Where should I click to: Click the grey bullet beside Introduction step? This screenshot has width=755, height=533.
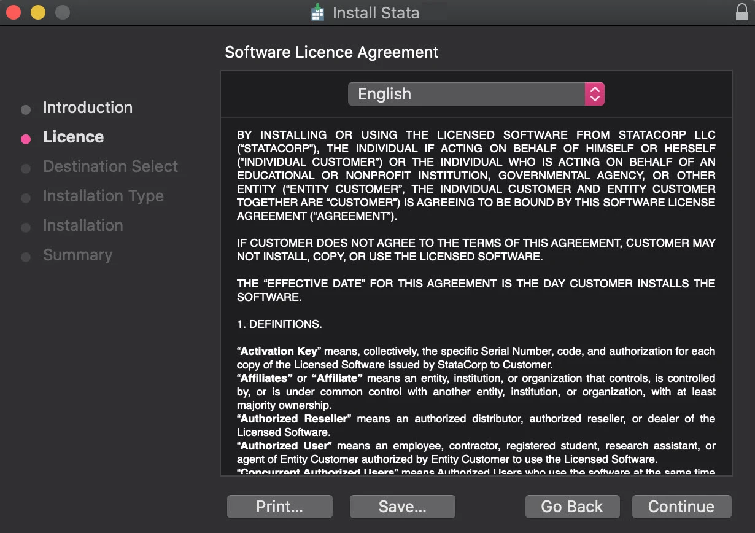(26, 110)
